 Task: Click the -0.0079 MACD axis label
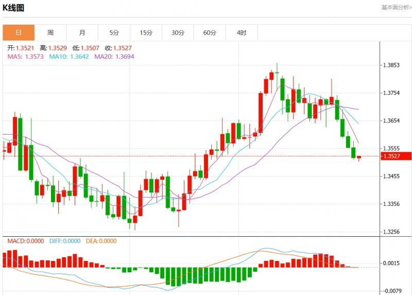coord(392,291)
